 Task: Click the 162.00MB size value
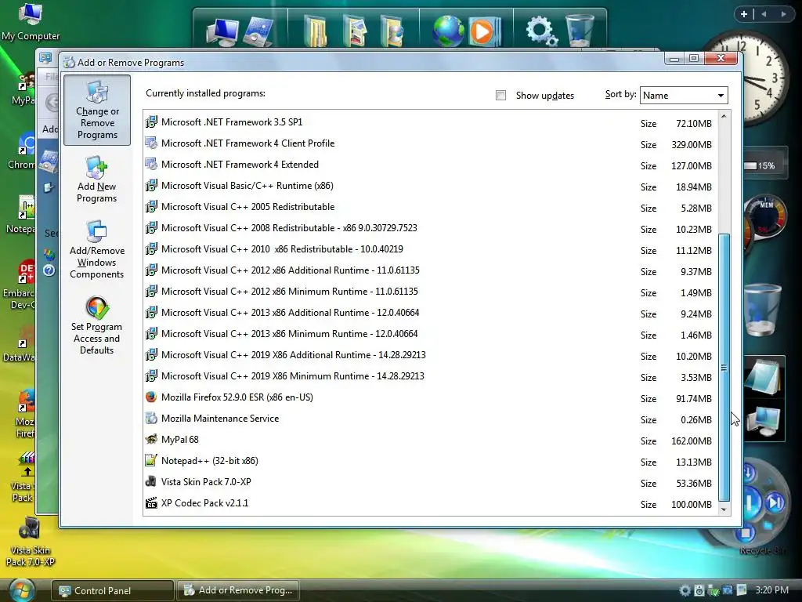[691, 441]
